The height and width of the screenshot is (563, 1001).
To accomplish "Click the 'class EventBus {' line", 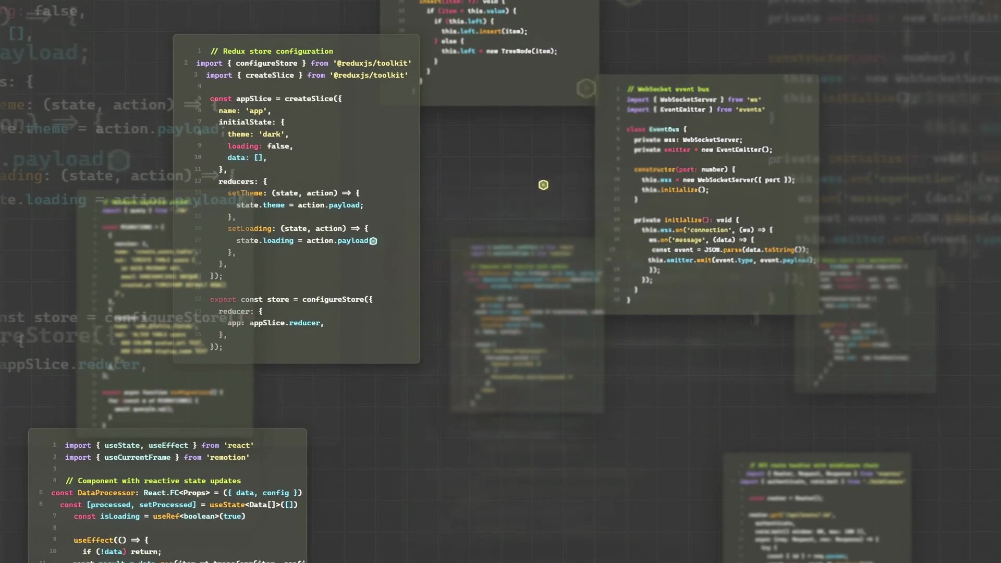I will tap(657, 129).
